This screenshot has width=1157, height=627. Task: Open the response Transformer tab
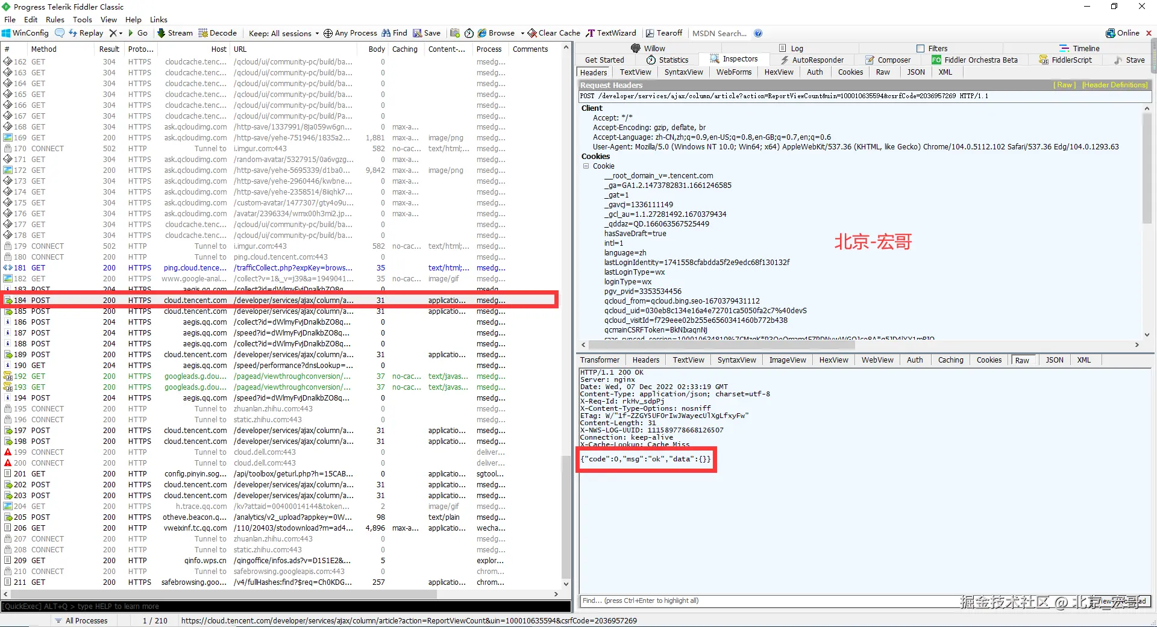(600, 360)
